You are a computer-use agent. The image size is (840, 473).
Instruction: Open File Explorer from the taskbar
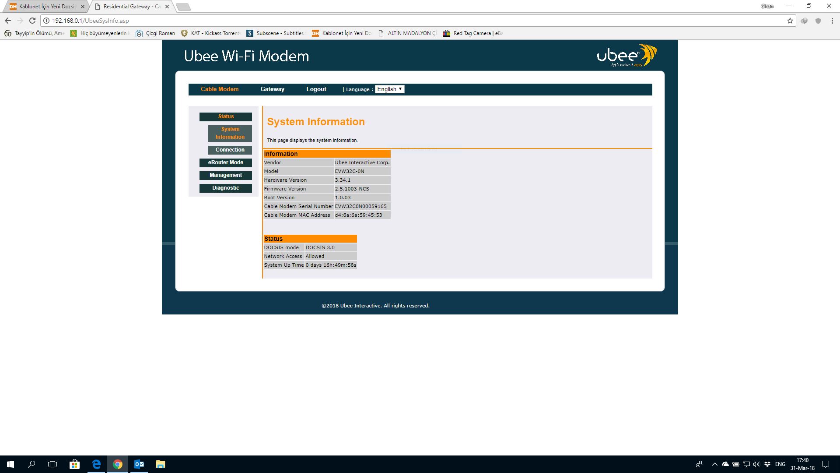(x=161, y=464)
